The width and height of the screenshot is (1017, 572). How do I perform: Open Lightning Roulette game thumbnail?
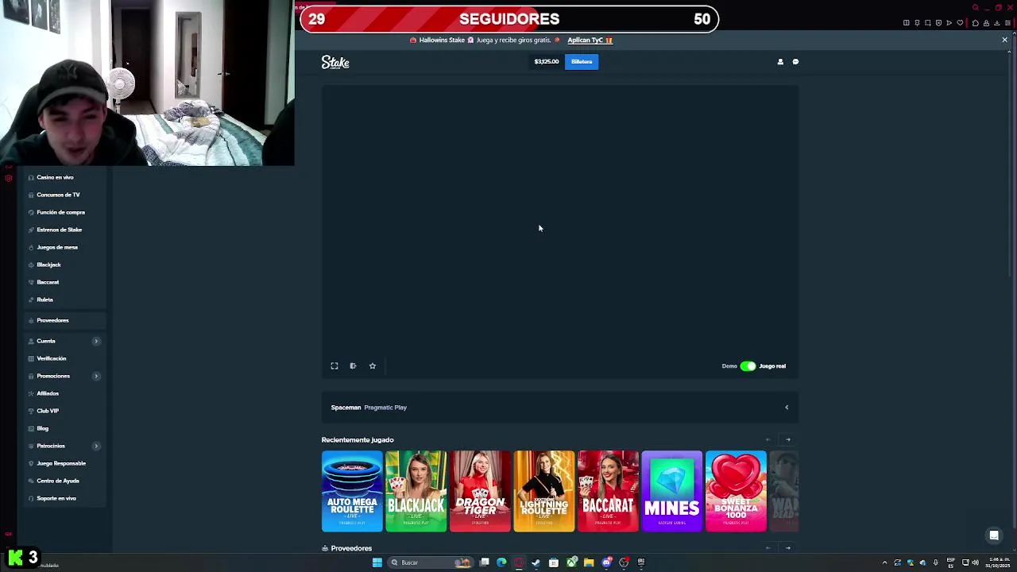[x=544, y=491]
